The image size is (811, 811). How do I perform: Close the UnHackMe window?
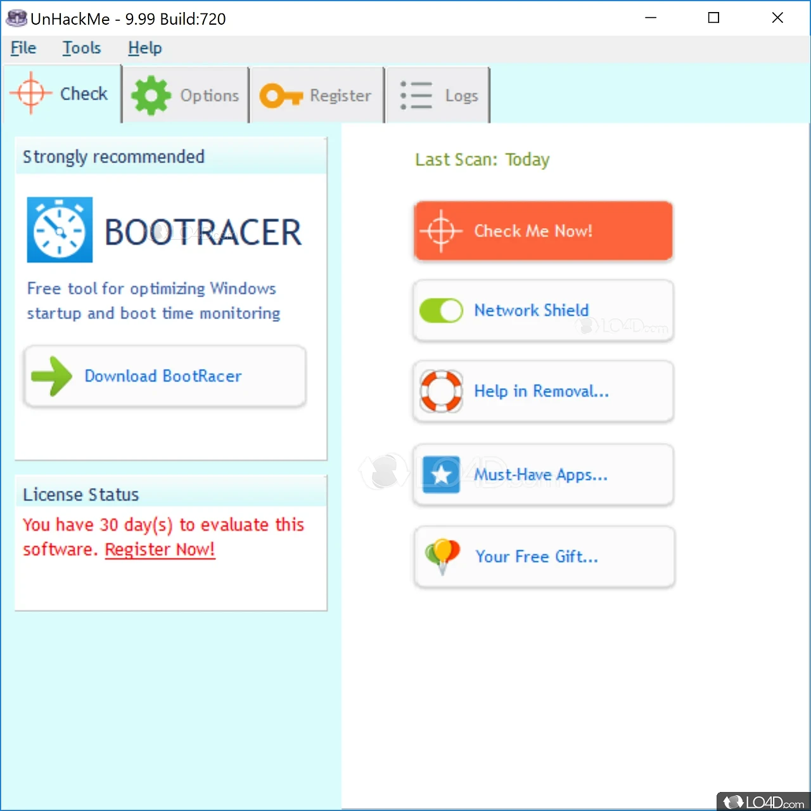click(x=777, y=18)
